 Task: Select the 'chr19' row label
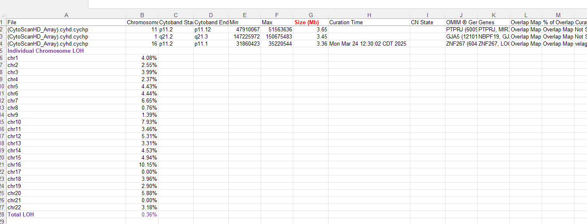[x=66, y=186]
